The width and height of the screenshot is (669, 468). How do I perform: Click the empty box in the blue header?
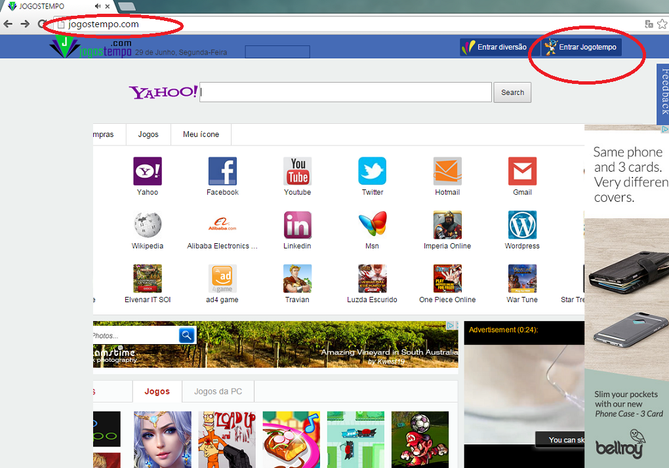277,52
